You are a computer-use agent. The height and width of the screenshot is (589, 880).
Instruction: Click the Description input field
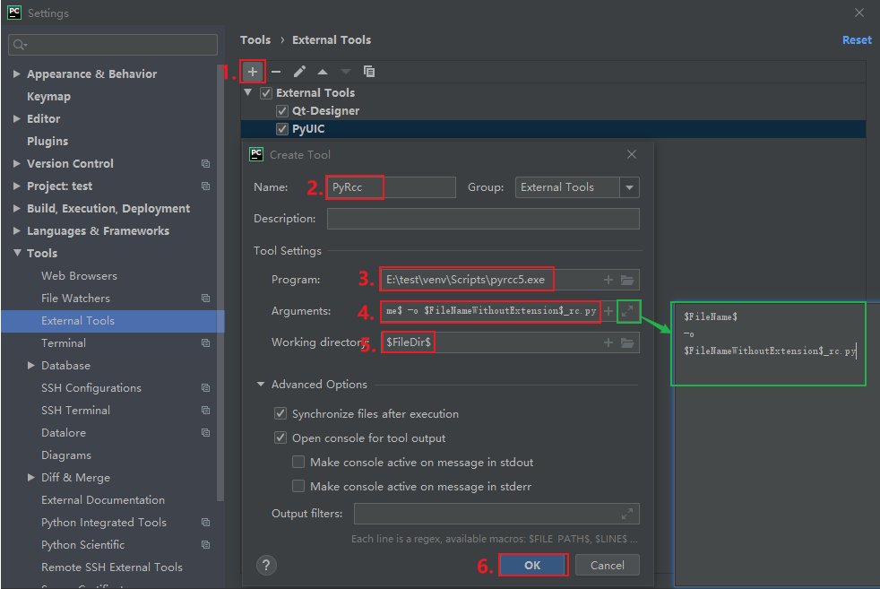coord(483,219)
